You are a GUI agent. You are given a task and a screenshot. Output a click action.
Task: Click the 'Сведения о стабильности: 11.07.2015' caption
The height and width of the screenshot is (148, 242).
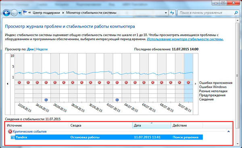(x=33, y=119)
